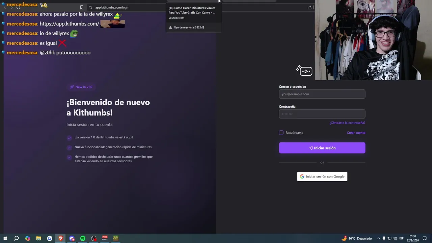Click check icon beside 'La versión 1.0'
The height and width of the screenshot is (243, 432).
coord(69,138)
